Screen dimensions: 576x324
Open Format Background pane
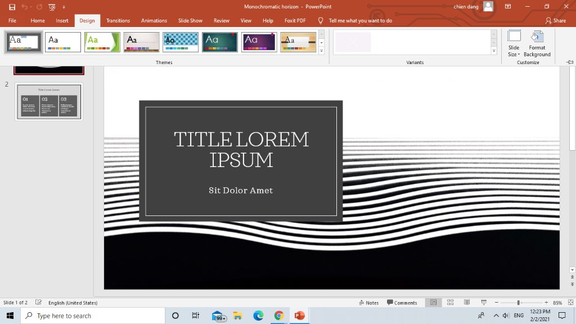[x=537, y=44]
